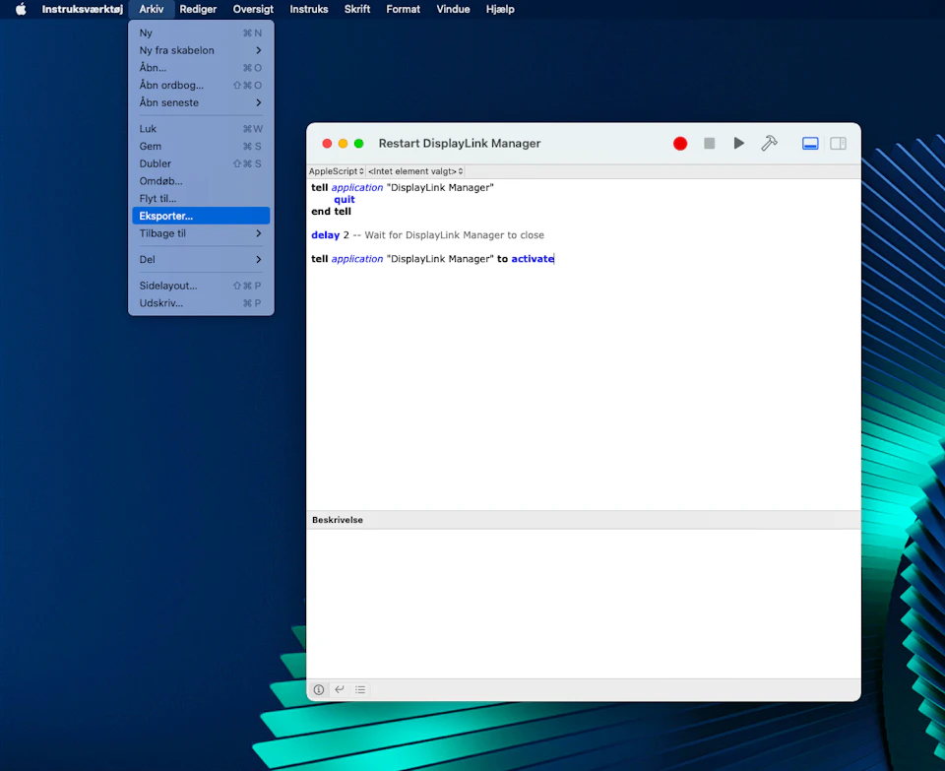Show the description info tab icon

tap(319, 690)
